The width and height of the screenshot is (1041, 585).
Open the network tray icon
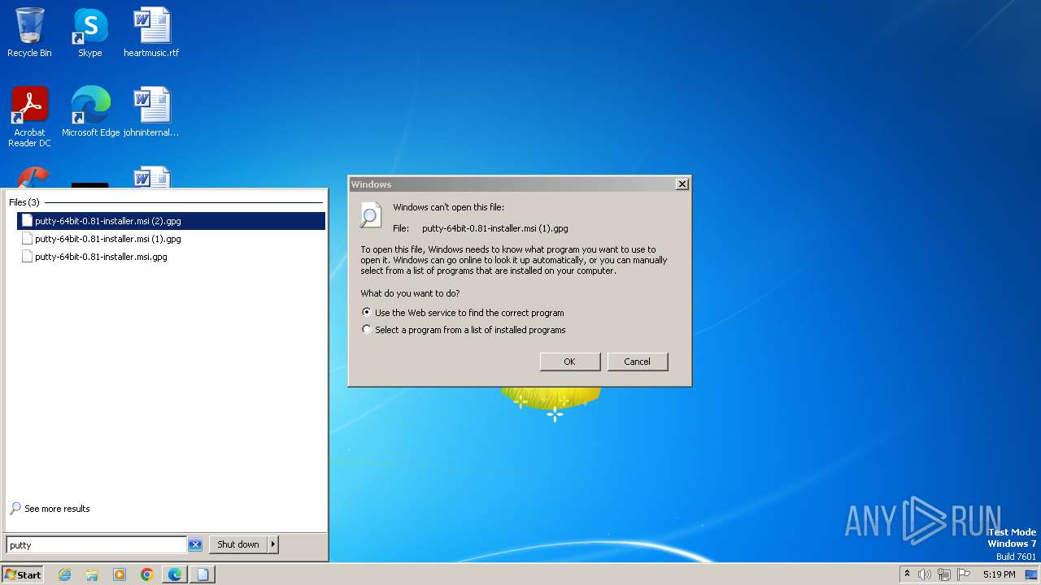point(944,574)
